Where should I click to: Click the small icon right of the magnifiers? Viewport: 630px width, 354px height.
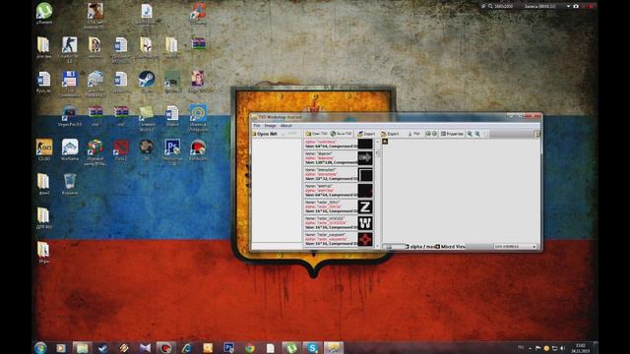click(486, 134)
